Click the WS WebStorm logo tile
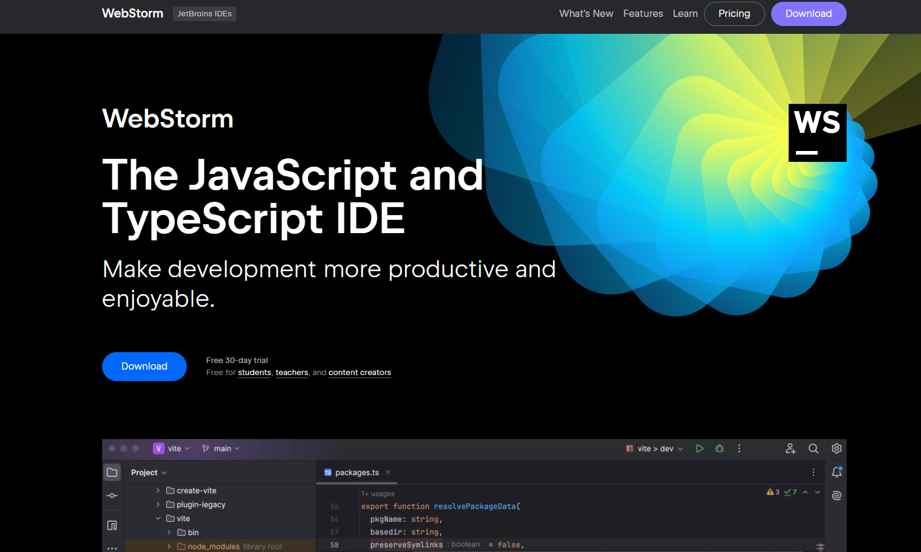The image size is (921, 552). click(x=817, y=133)
